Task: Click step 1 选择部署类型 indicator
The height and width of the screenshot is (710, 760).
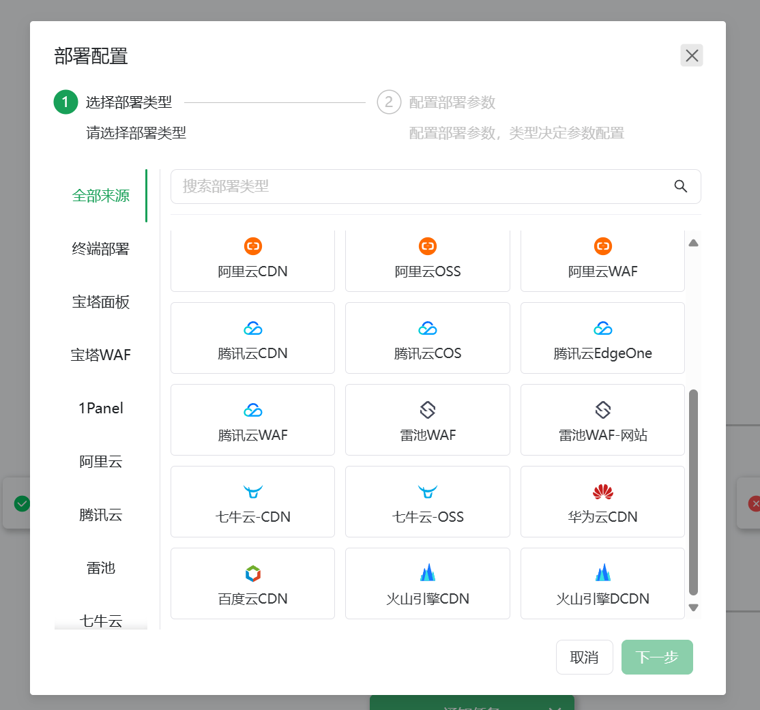Action: [x=65, y=102]
